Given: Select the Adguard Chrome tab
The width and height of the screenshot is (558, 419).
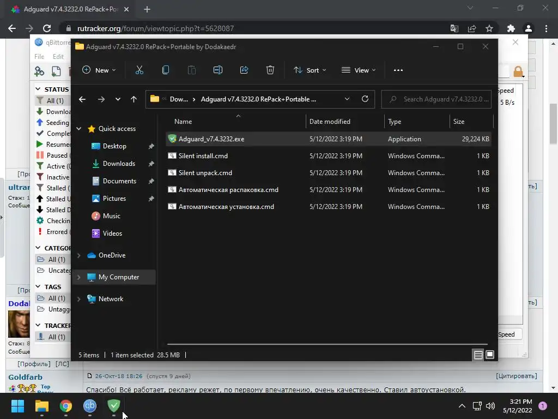Looking at the screenshot, I should 70,9.
